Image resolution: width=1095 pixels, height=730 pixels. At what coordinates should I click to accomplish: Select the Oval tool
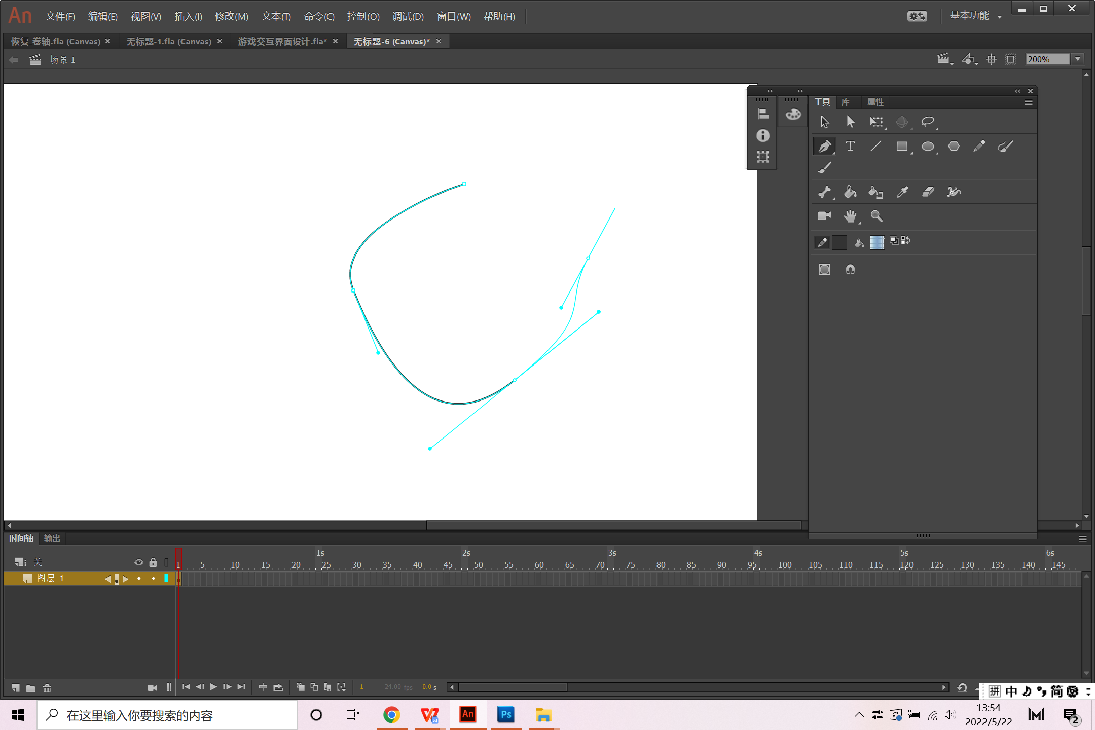[927, 147]
